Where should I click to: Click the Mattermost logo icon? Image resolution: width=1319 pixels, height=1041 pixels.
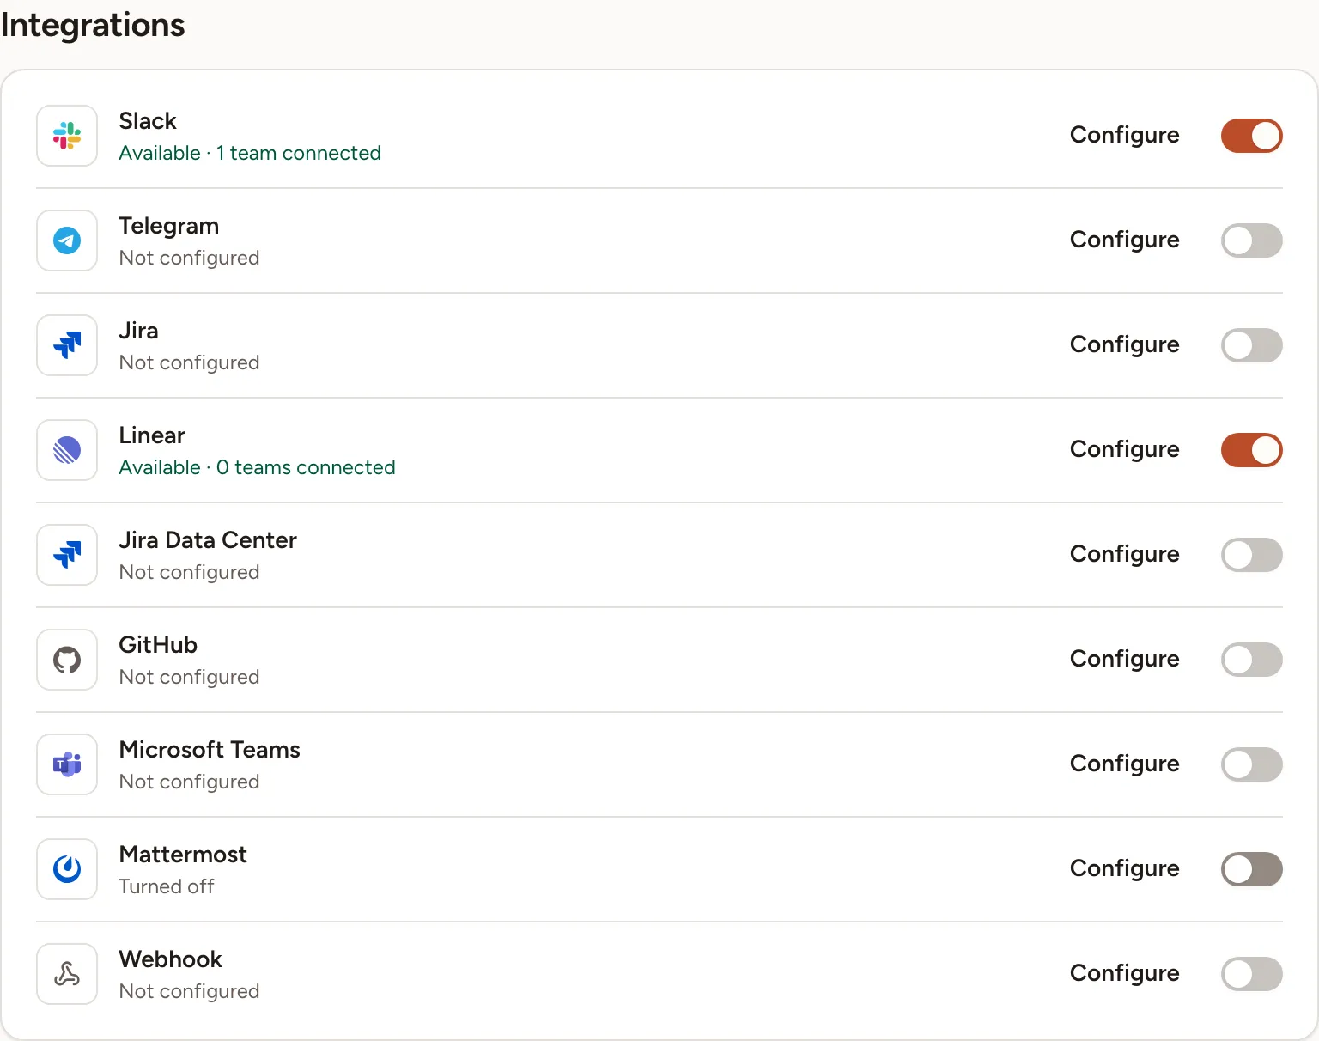tap(67, 869)
